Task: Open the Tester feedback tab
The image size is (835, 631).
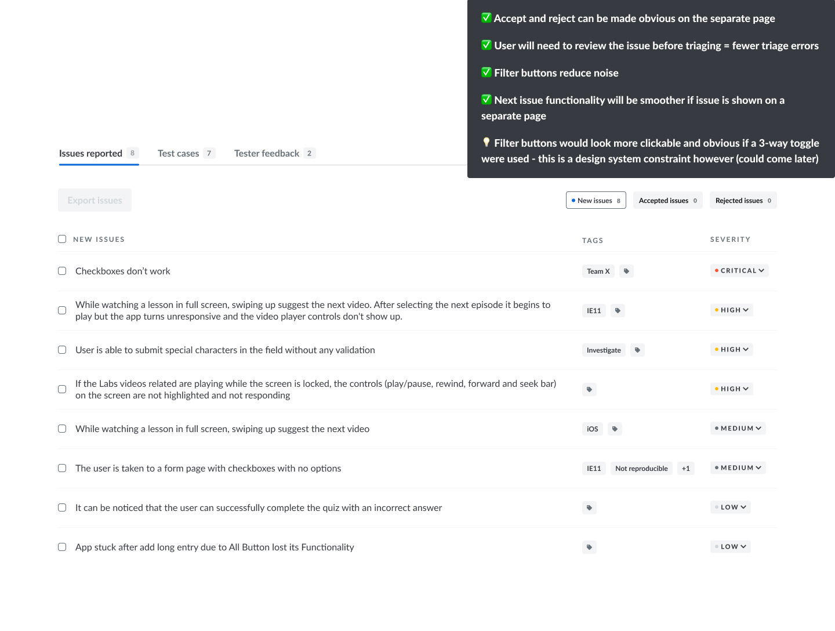Action: pos(267,153)
